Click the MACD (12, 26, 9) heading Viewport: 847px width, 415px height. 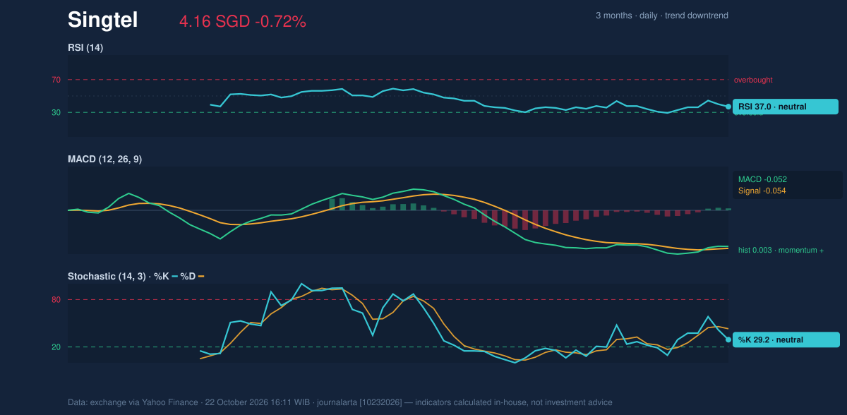pos(104,160)
